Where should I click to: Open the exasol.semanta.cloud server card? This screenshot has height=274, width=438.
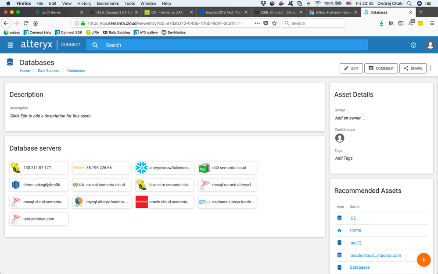[102, 185]
